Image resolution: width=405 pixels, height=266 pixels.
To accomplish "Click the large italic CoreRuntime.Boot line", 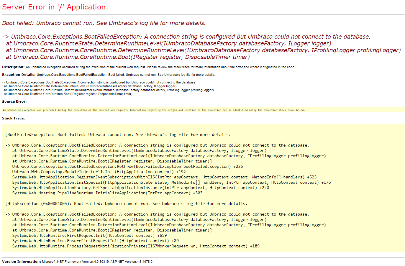I will 128,57.
